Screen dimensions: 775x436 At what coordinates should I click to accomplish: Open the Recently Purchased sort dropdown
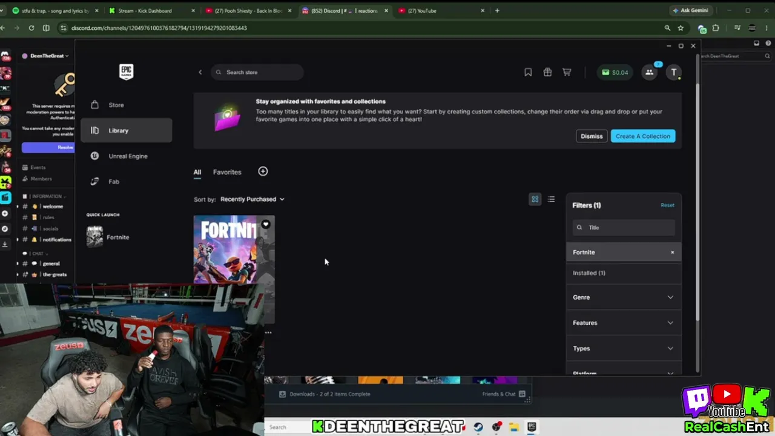point(252,199)
